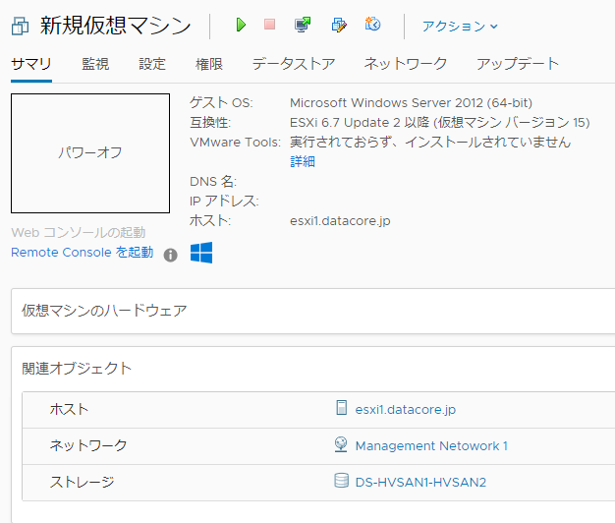The height and width of the screenshot is (523, 615).
Task: Click the ゲスト OS: label
Action: (x=221, y=103)
